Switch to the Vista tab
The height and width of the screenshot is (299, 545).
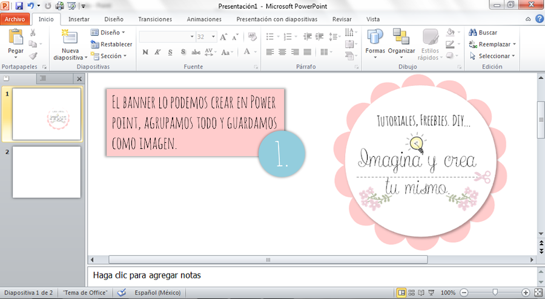[x=373, y=19]
